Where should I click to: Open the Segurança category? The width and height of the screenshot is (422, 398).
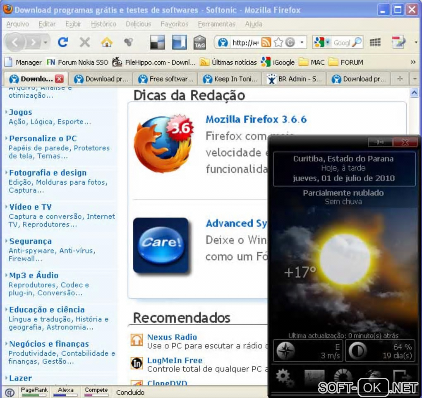31,241
